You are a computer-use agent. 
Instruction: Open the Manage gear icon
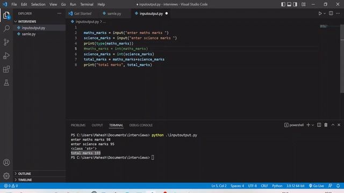6,176
